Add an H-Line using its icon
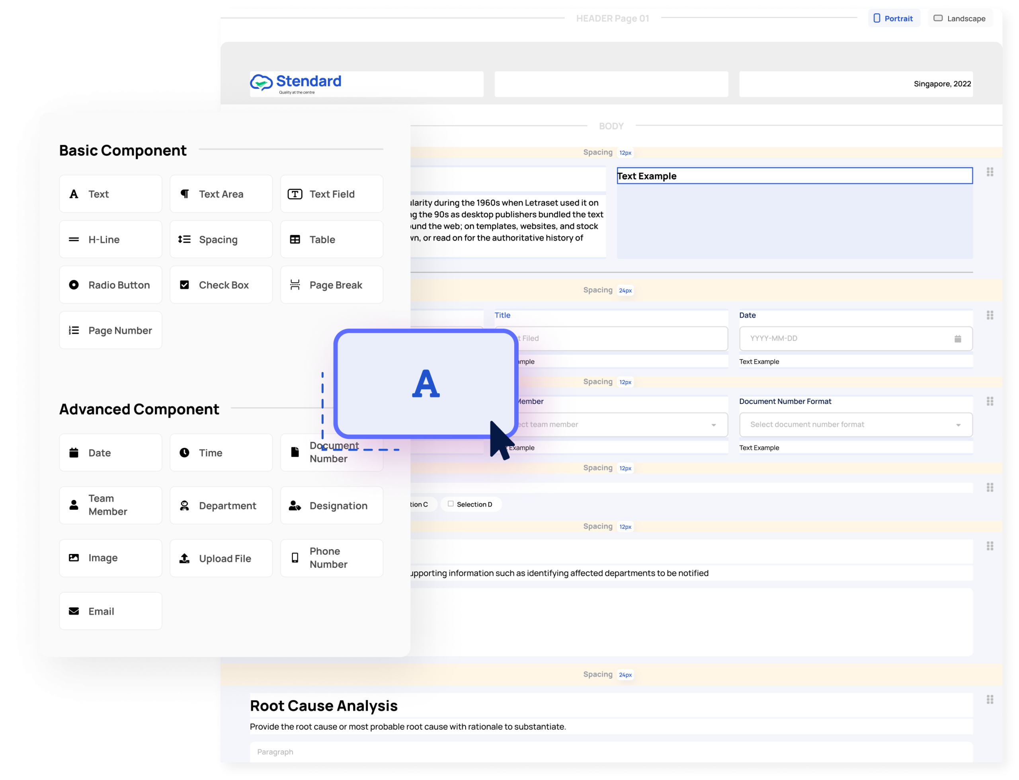Image resolution: width=1019 pixels, height=780 pixels. click(74, 240)
